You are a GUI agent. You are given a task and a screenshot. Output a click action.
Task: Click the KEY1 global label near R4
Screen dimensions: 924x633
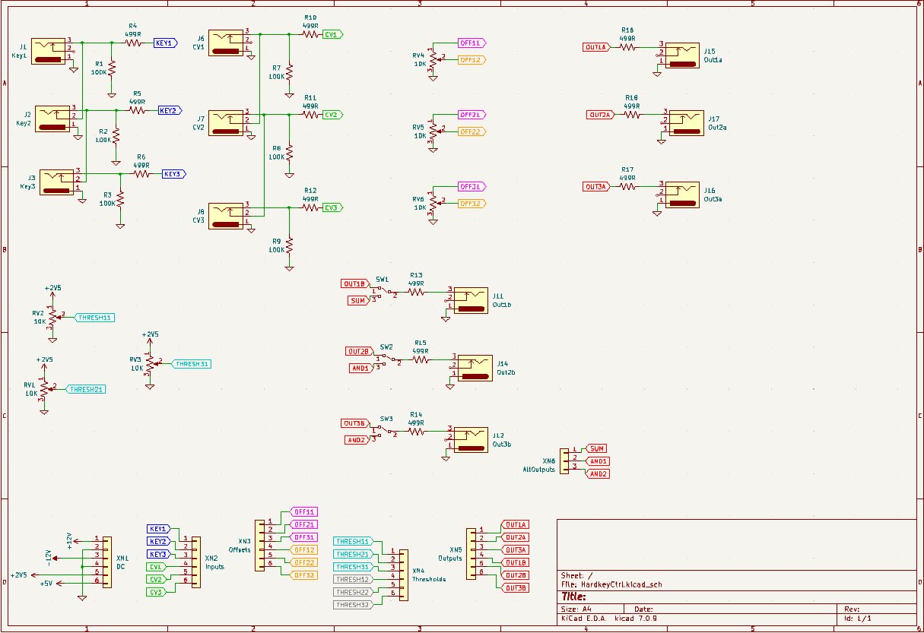166,43
